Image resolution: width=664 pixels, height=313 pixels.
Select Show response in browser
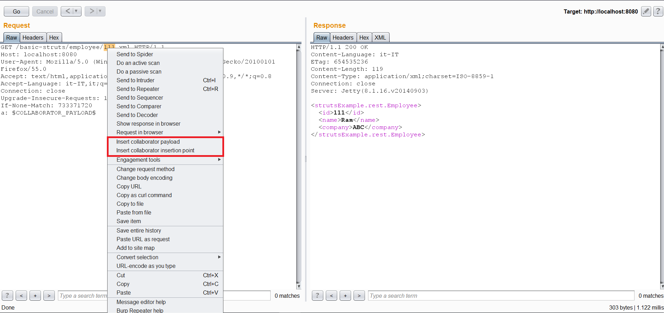point(165,124)
